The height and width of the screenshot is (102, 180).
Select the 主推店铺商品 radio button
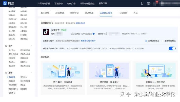coord(146,41)
